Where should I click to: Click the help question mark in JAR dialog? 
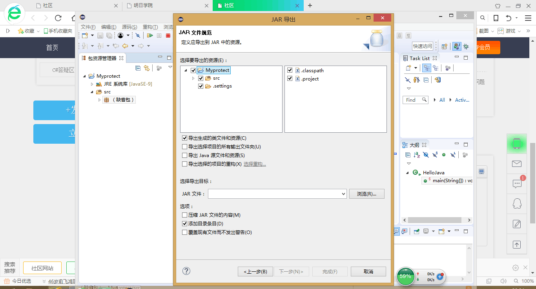coord(186,271)
